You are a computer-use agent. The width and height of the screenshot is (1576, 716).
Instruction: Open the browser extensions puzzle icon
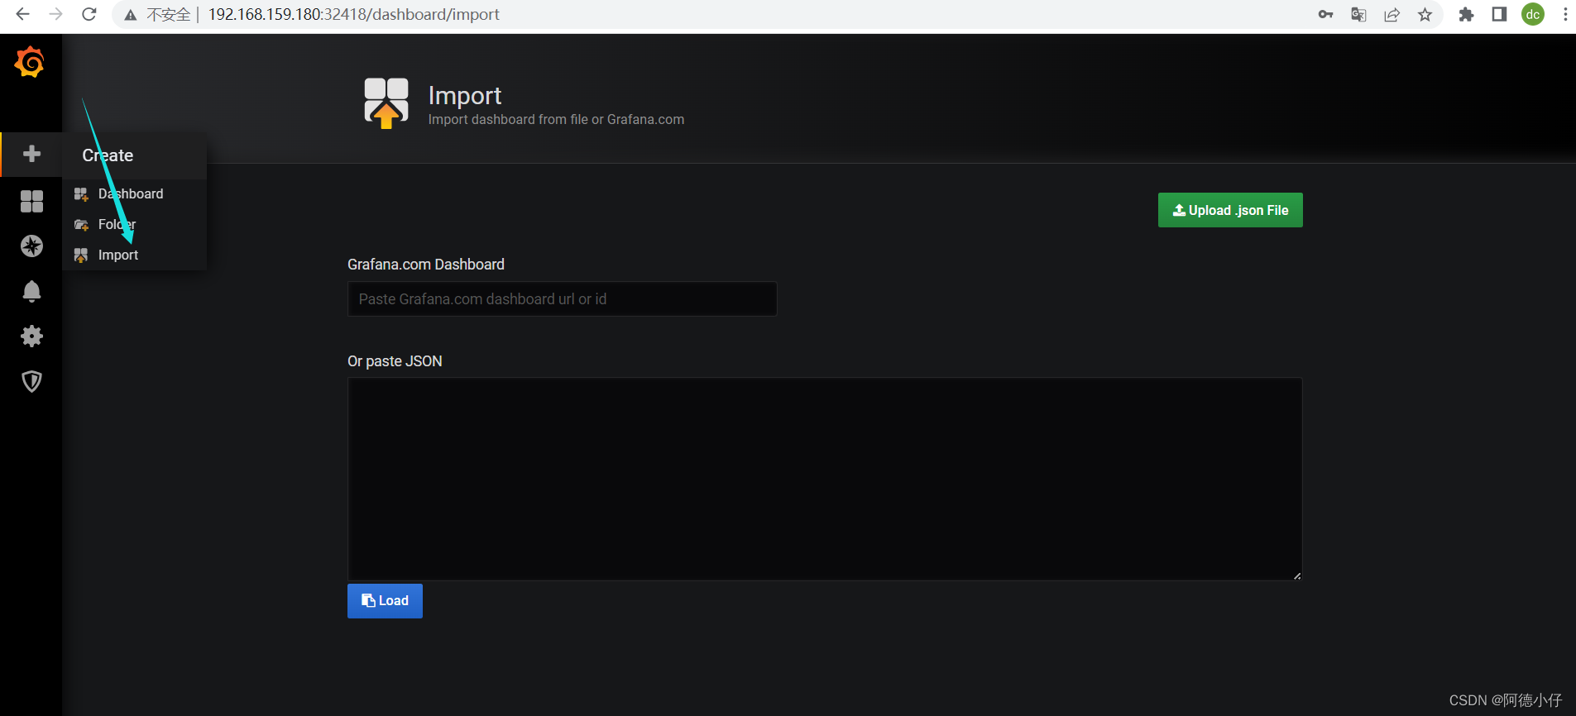coord(1466,14)
